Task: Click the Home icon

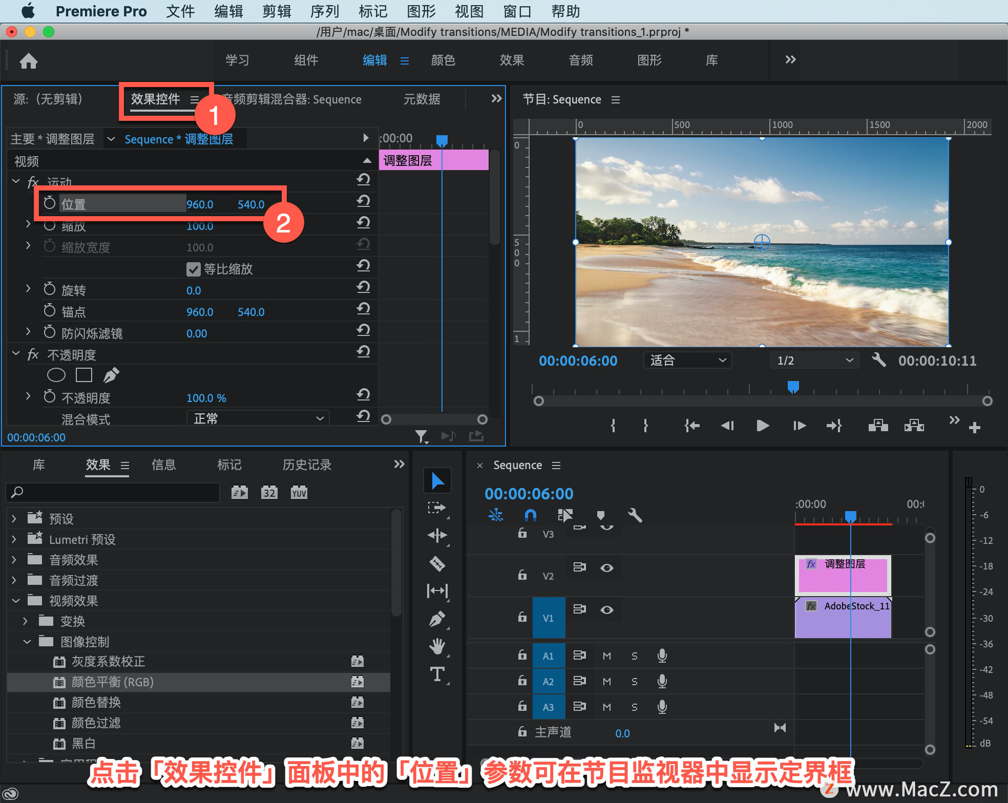Action: (x=29, y=61)
